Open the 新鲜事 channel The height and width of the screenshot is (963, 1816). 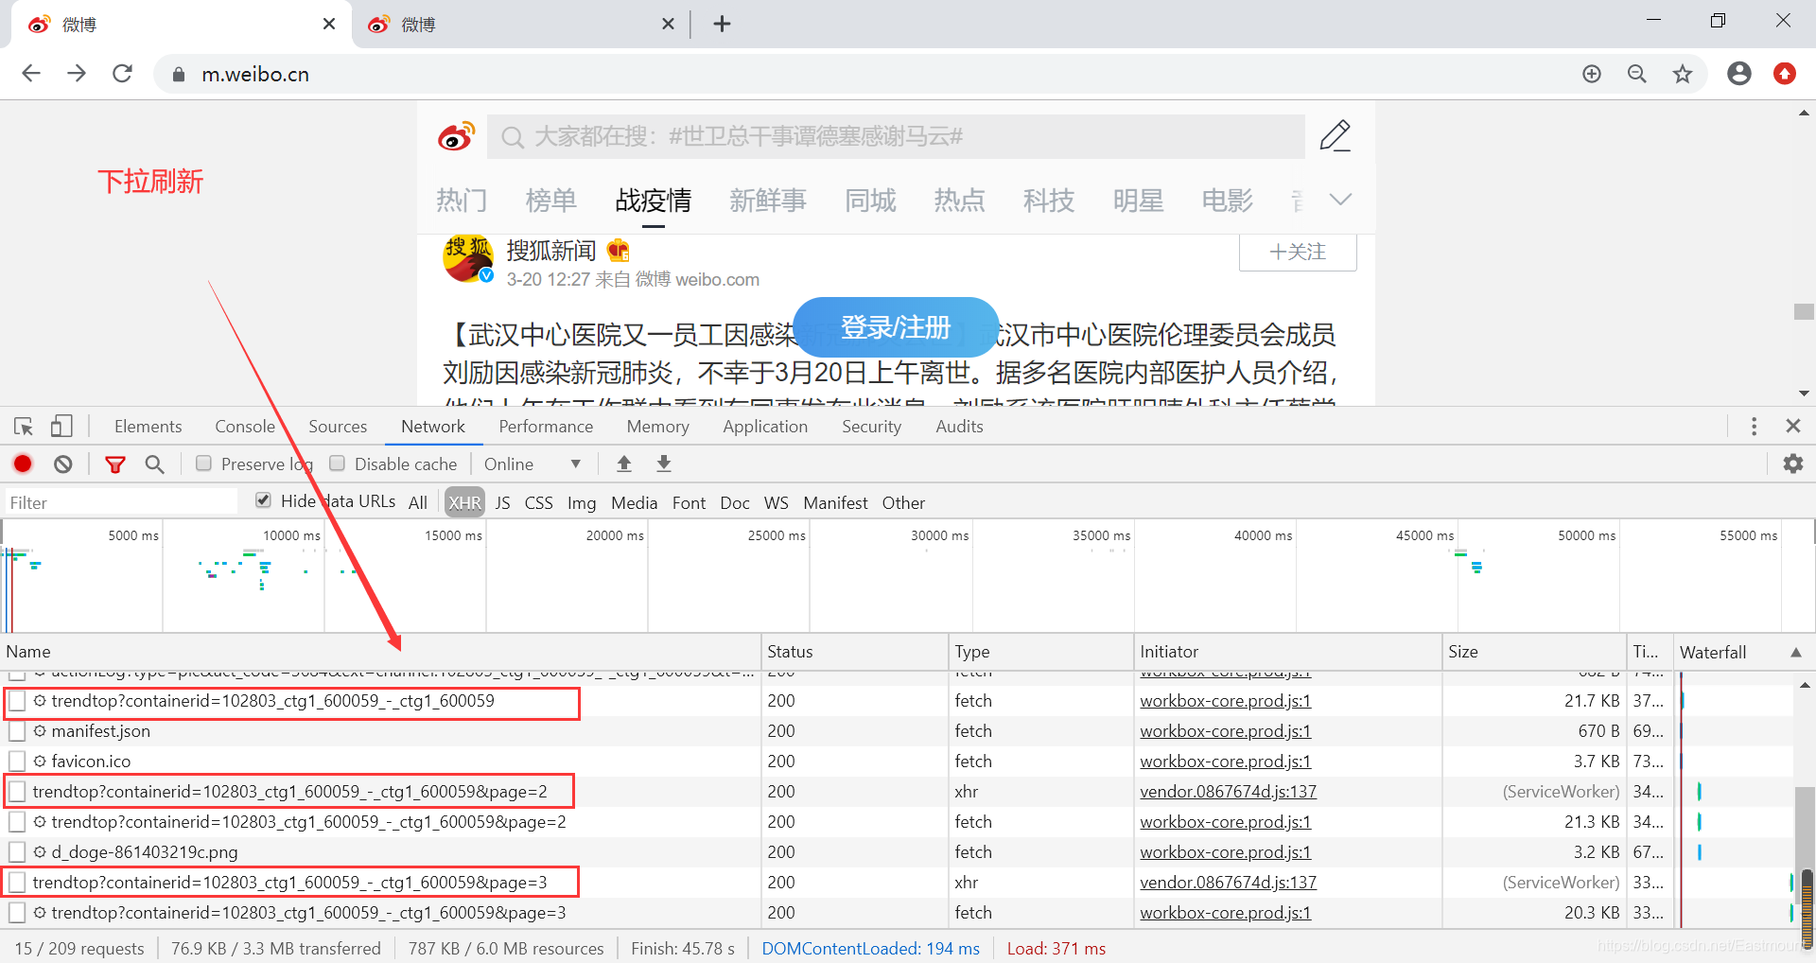pos(767,201)
